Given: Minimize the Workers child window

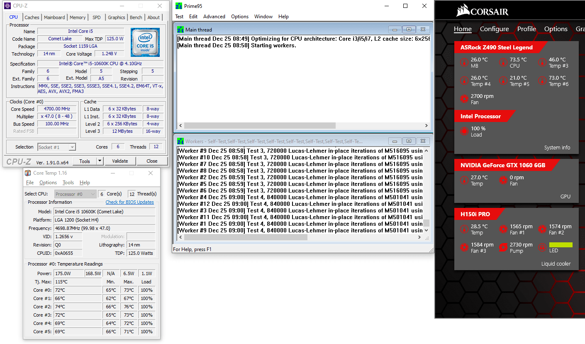Looking at the screenshot, I should click(395, 141).
